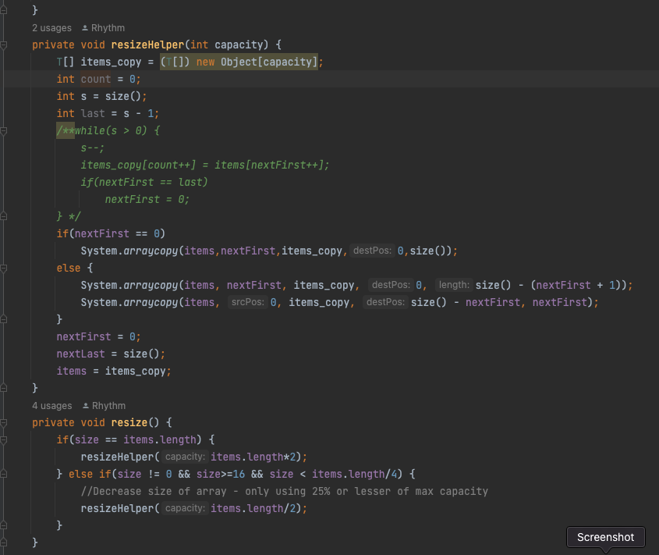
Task: Click the Screenshot button
Action: [606, 537]
